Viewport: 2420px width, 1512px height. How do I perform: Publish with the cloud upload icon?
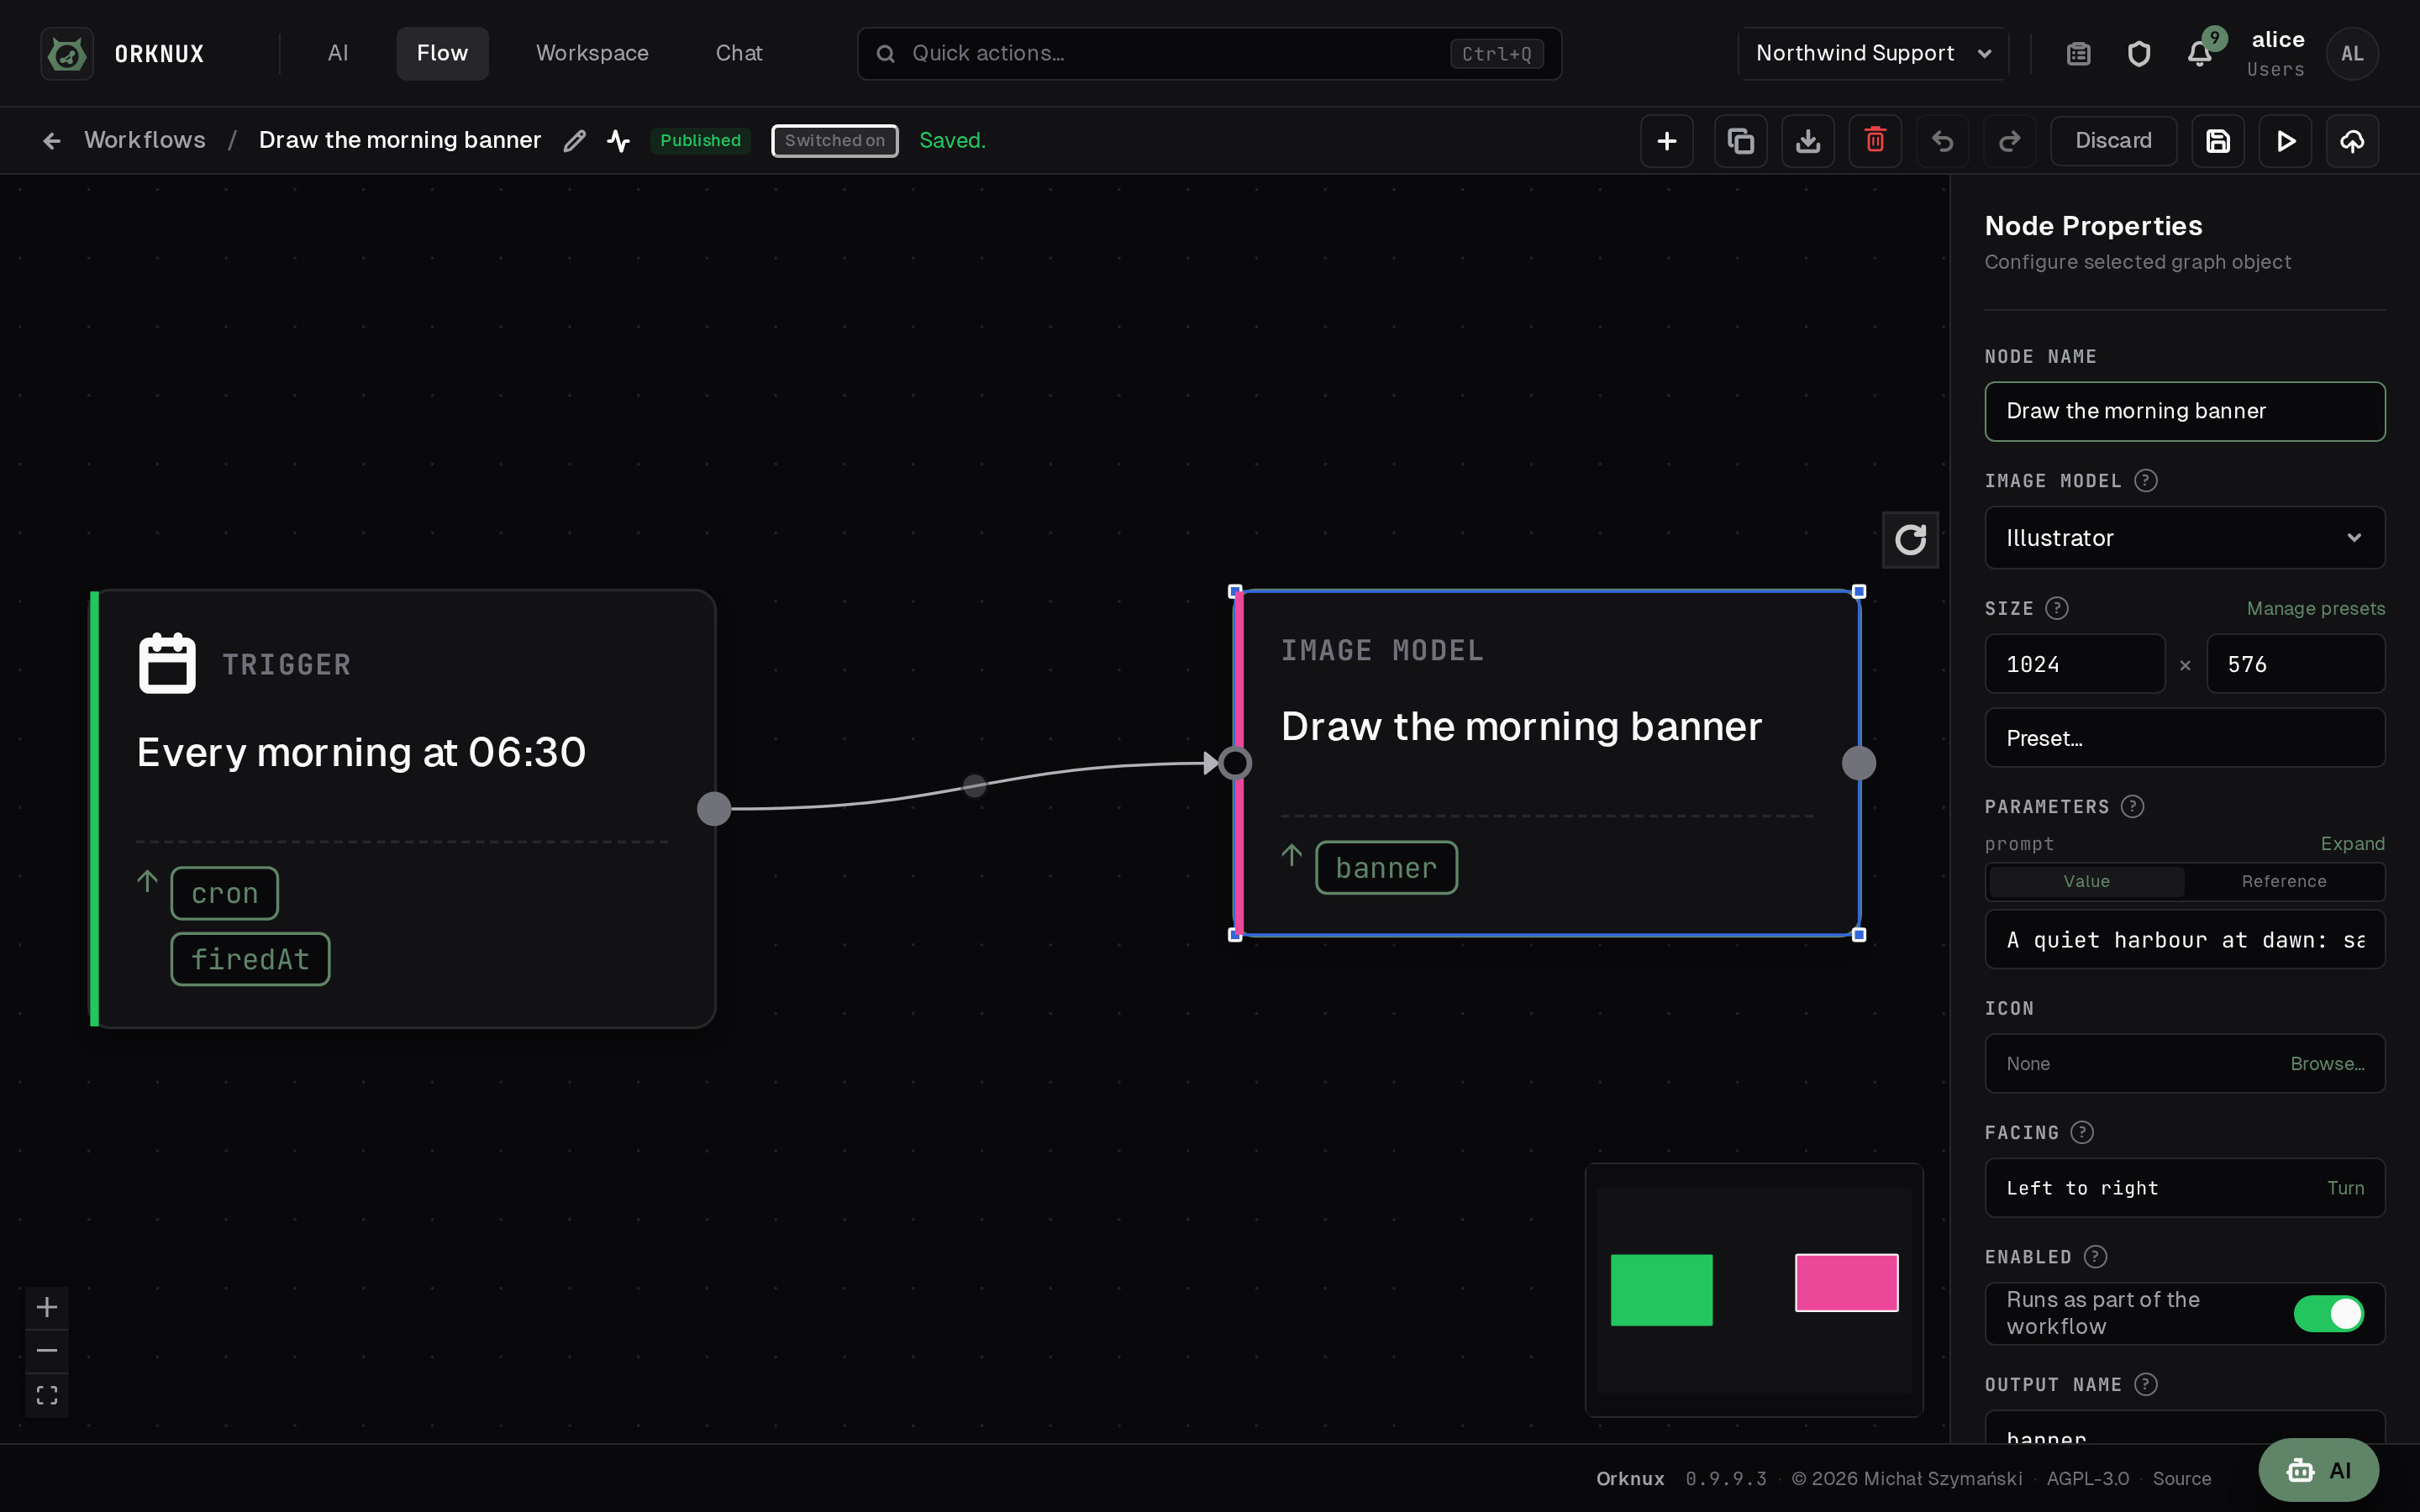tap(2352, 141)
